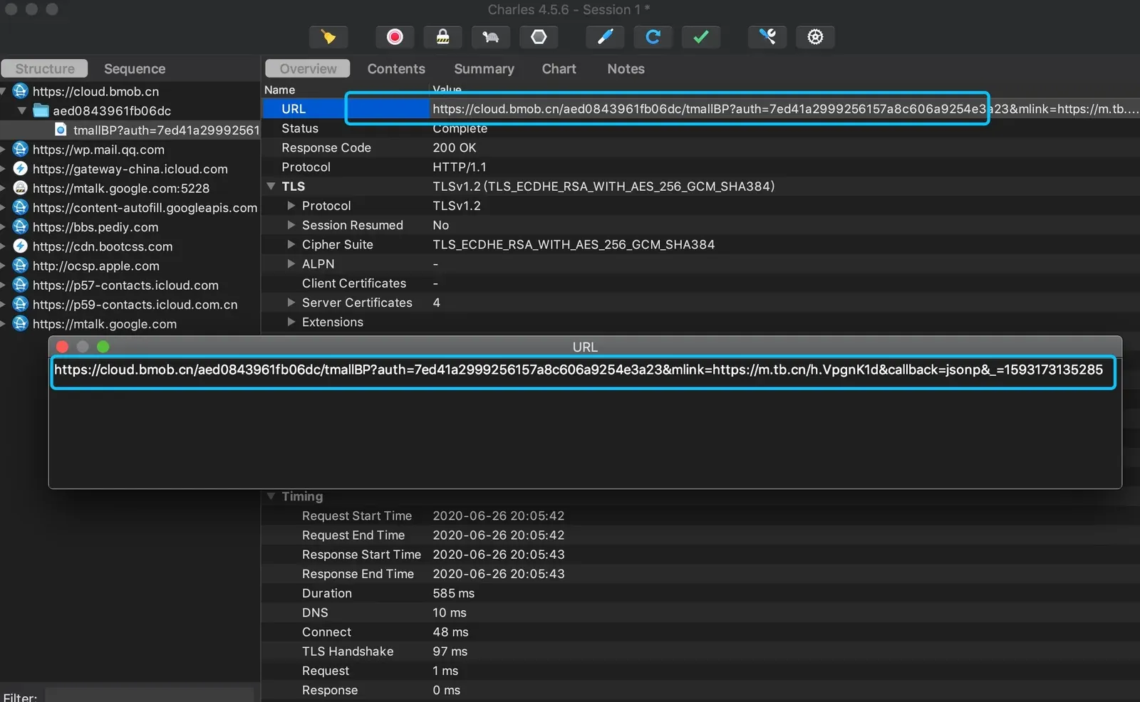Open the Tools wrench icon

(767, 37)
